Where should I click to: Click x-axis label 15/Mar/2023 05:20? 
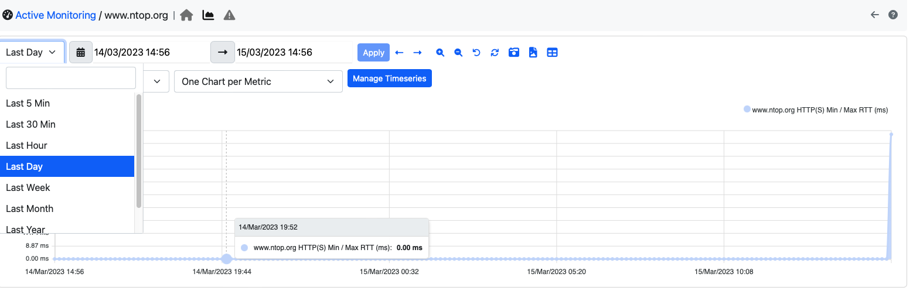pos(557,272)
